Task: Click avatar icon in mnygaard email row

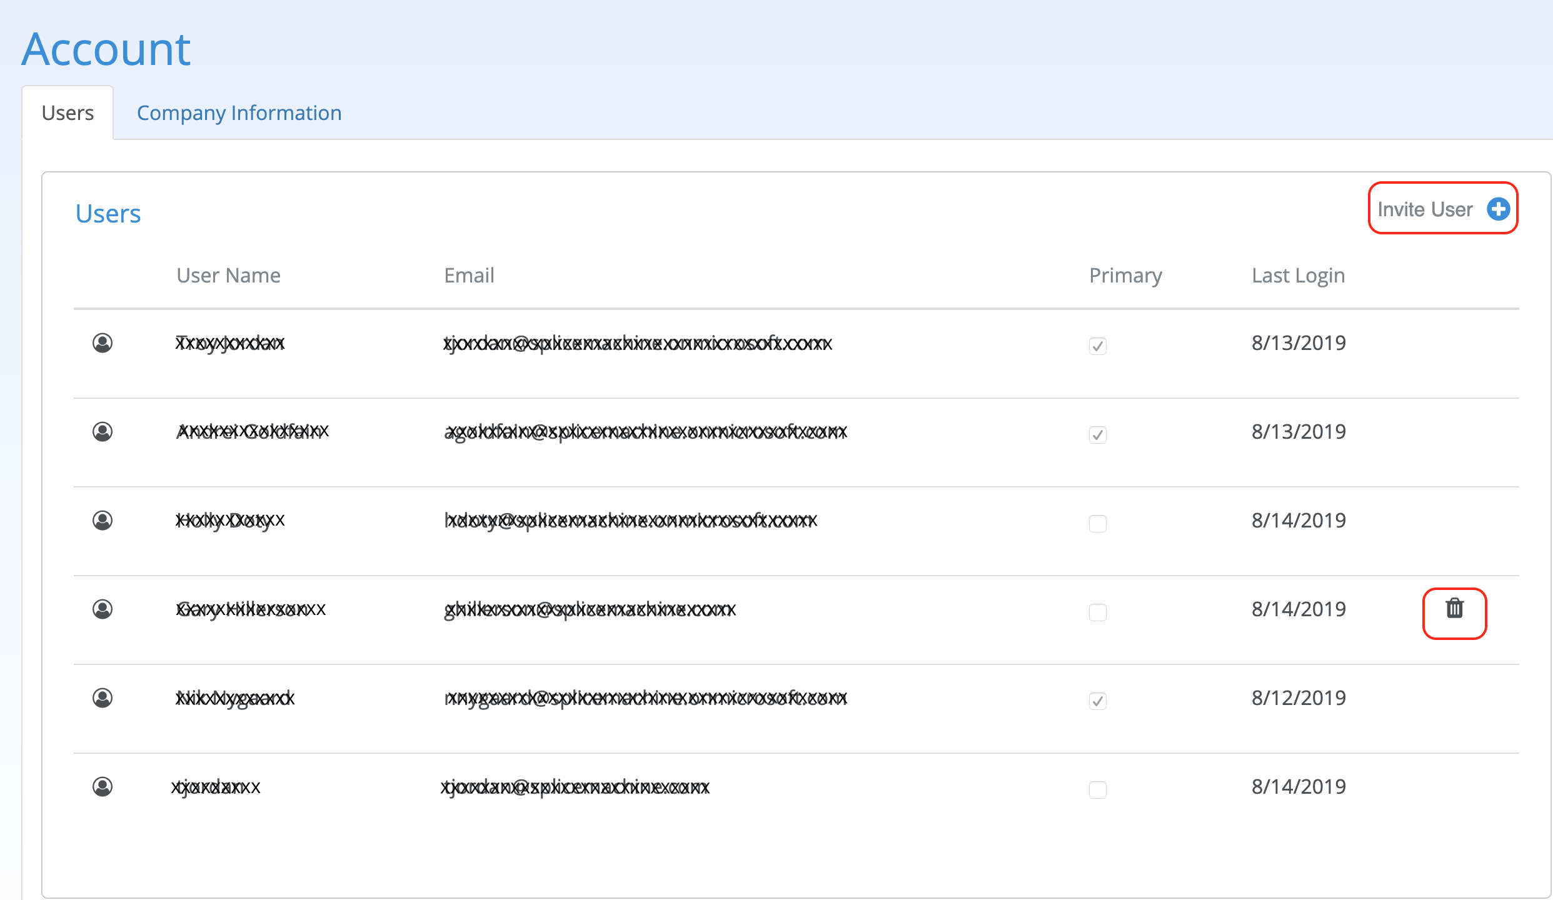Action: point(103,697)
